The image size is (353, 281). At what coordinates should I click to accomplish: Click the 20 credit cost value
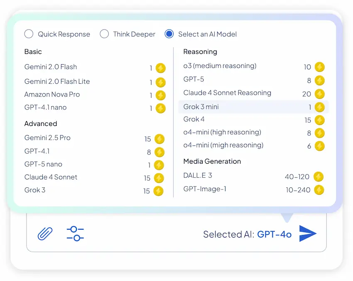pos(306,94)
